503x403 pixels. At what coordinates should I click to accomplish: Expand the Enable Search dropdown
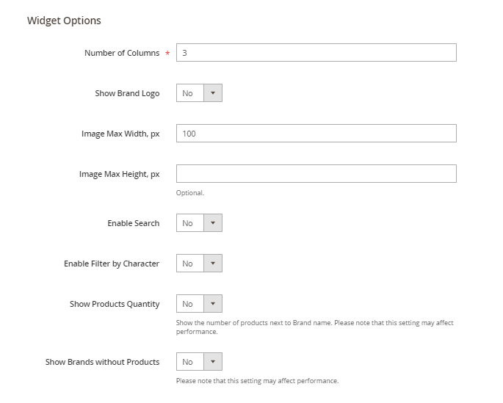pos(199,223)
